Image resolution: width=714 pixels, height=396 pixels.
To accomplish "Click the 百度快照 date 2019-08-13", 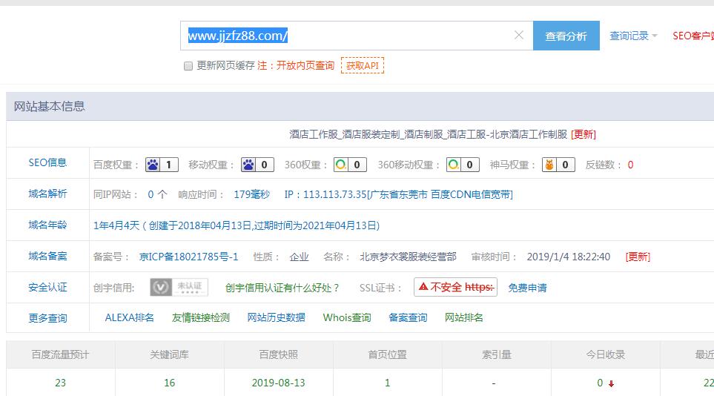I will pyautogui.click(x=278, y=383).
